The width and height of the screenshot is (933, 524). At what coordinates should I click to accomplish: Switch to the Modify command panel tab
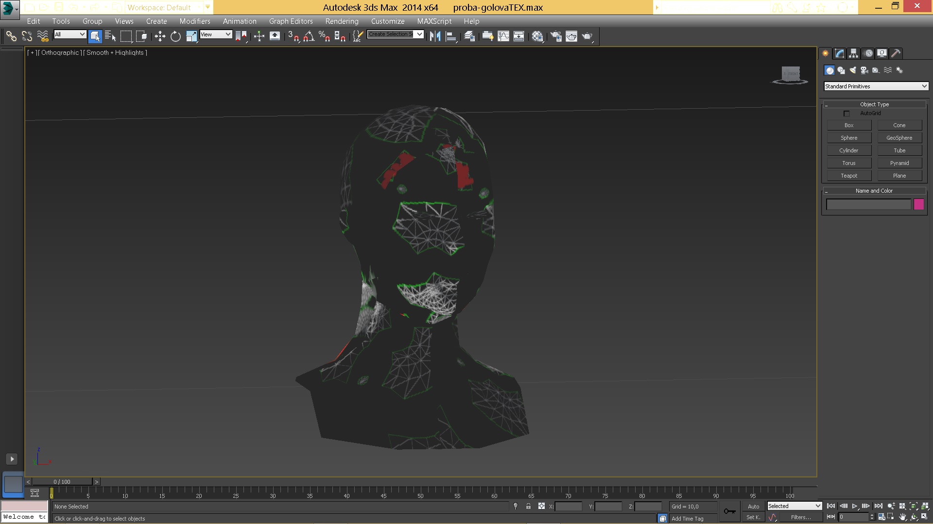coord(839,53)
